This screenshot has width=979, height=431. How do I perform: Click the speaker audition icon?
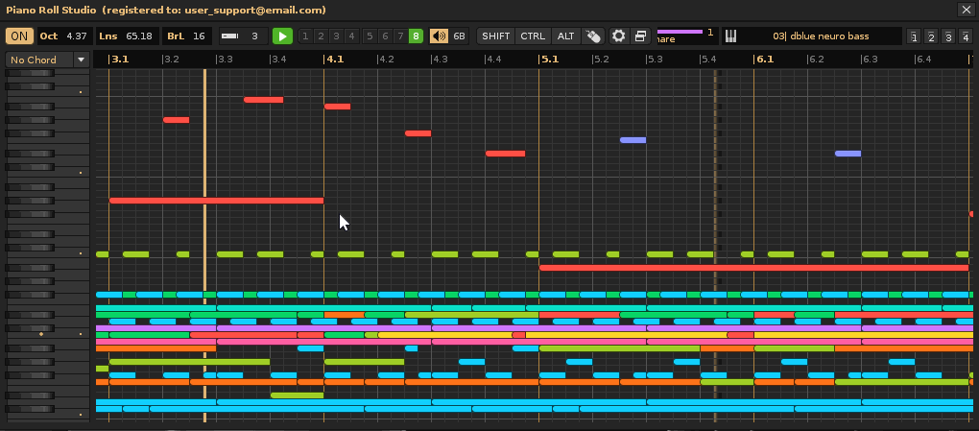[439, 36]
